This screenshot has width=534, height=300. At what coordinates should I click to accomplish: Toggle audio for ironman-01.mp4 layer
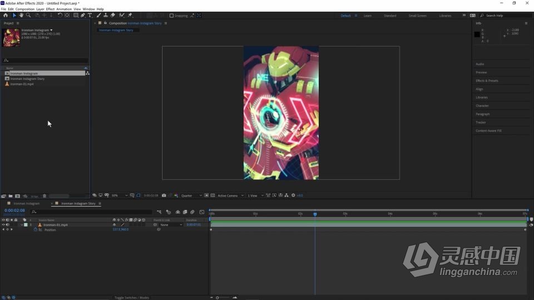7,225
